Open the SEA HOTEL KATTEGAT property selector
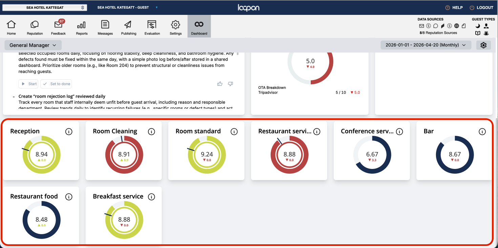Screen dimensions: 498x248 45,7
